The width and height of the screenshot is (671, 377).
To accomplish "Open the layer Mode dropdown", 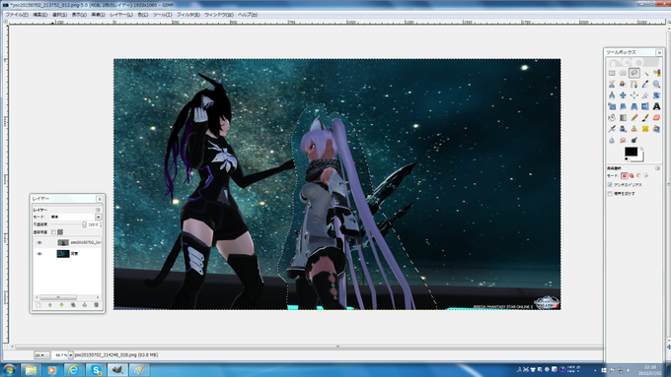I will pyautogui.click(x=76, y=217).
